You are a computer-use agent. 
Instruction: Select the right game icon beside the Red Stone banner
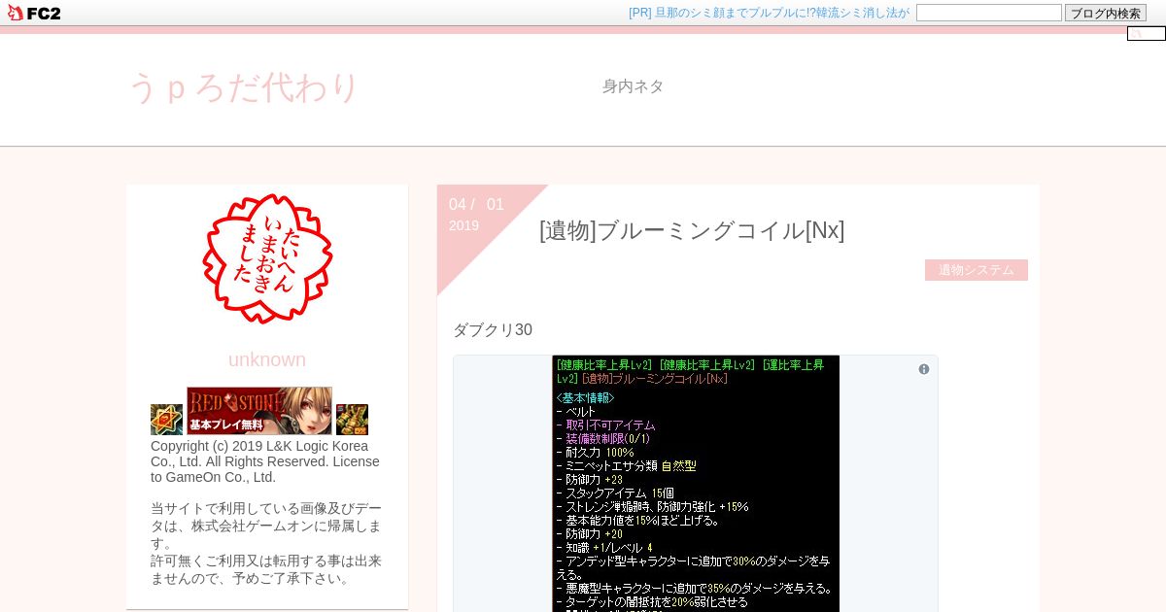pos(352,420)
